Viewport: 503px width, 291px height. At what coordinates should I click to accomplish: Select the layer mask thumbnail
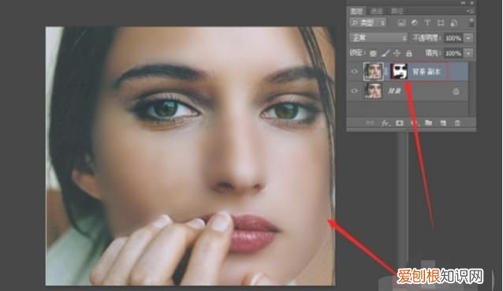pos(399,71)
